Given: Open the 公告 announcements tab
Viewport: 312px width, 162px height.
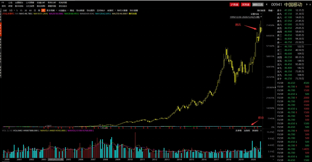Looking at the screenshot, I should 10,3.
